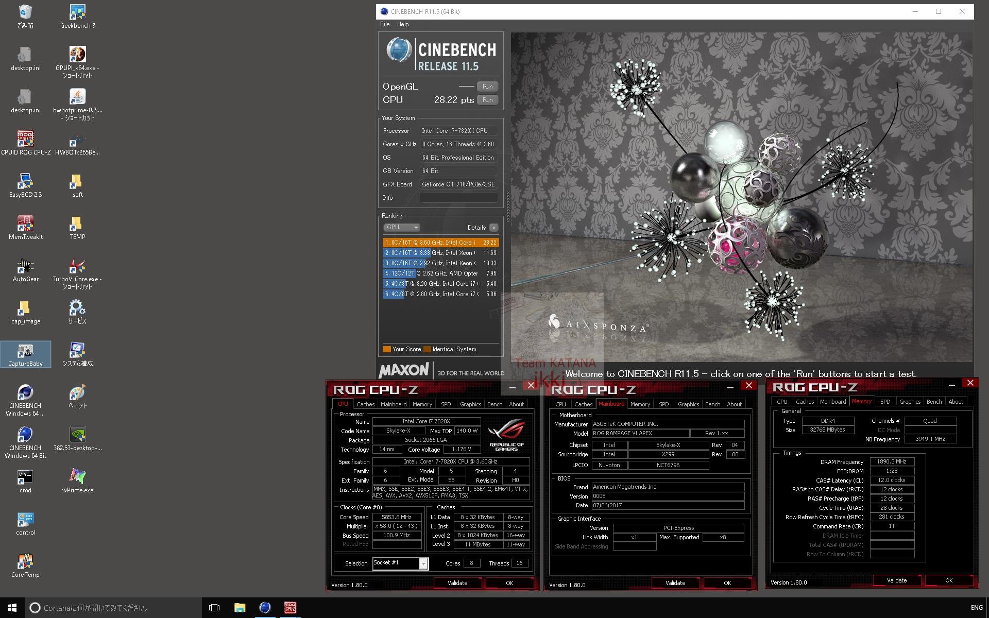The height and width of the screenshot is (618, 989).
Task: Select GPUPI_x64.exe shortcut icon
Action: click(77, 62)
